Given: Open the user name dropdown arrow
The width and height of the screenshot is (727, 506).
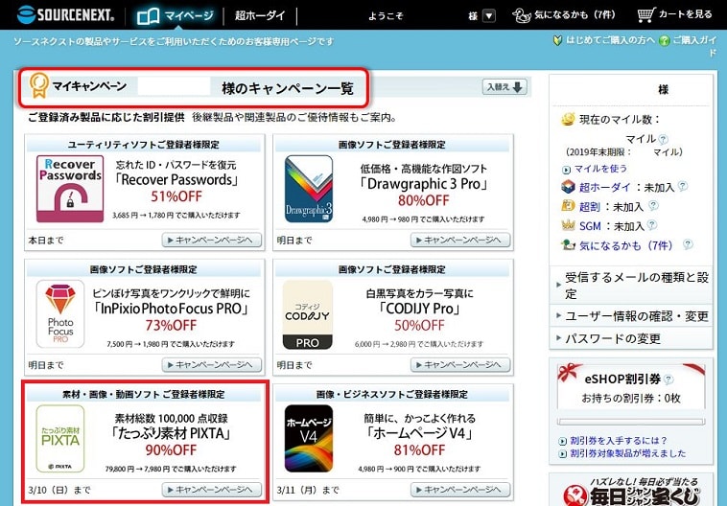Looking at the screenshot, I should [x=488, y=15].
